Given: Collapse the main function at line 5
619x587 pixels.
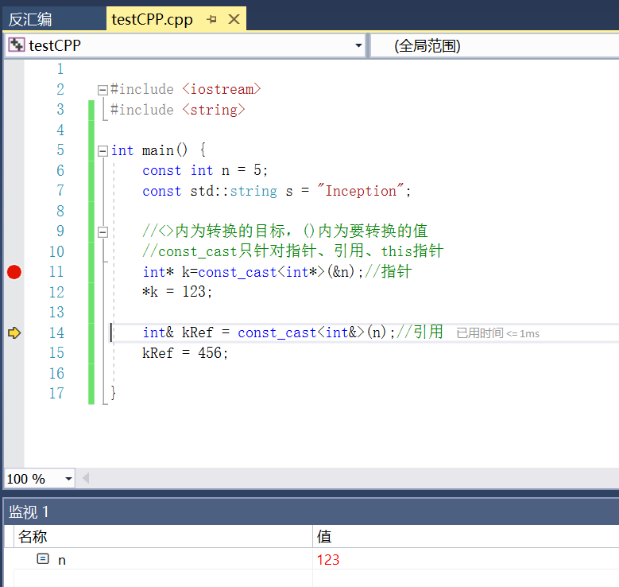Looking at the screenshot, I should point(103,151).
